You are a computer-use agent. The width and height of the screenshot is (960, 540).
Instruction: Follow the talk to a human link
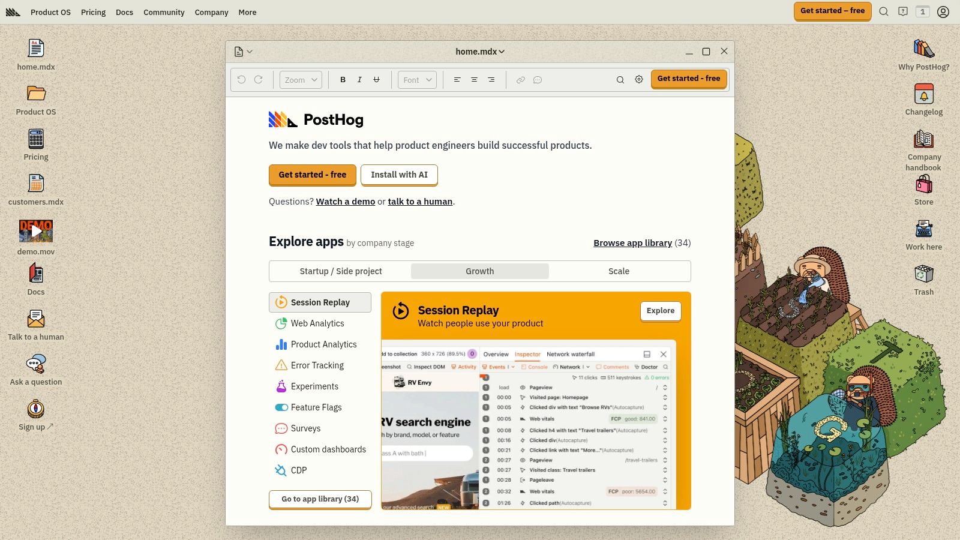pyautogui.click(x=420, y=202)
